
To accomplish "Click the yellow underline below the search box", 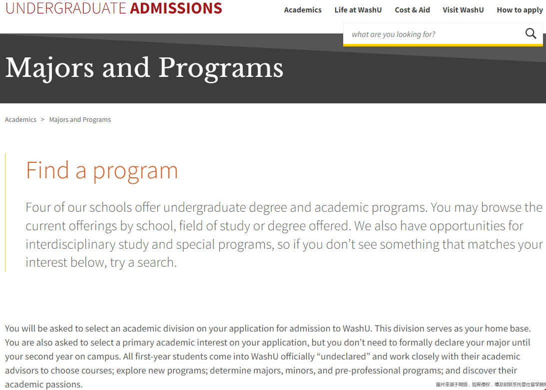I will (x=443, y=45).
